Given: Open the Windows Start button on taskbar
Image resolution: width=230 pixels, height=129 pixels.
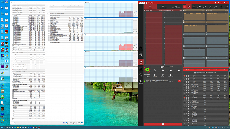Looking at the screenshot, I should click(2, 127).
